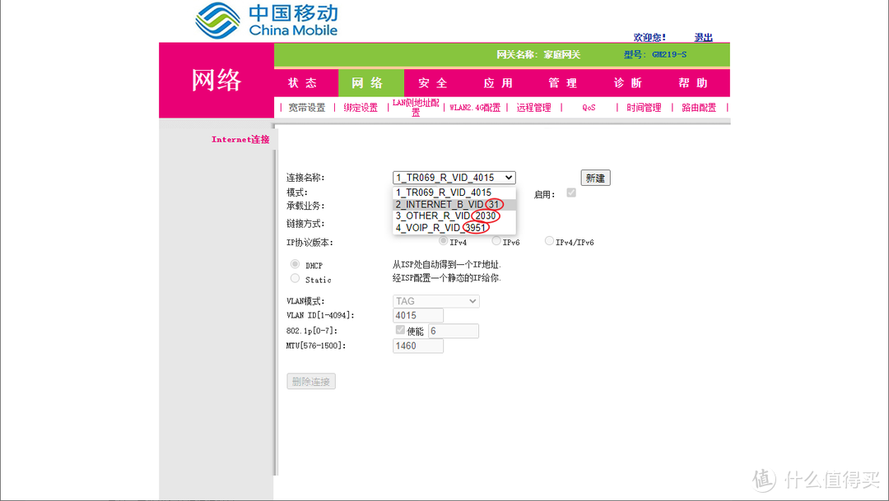The image size is (889, 501).
Task: Select Internet连接 in the sidebar
Action: click(240, 139)
